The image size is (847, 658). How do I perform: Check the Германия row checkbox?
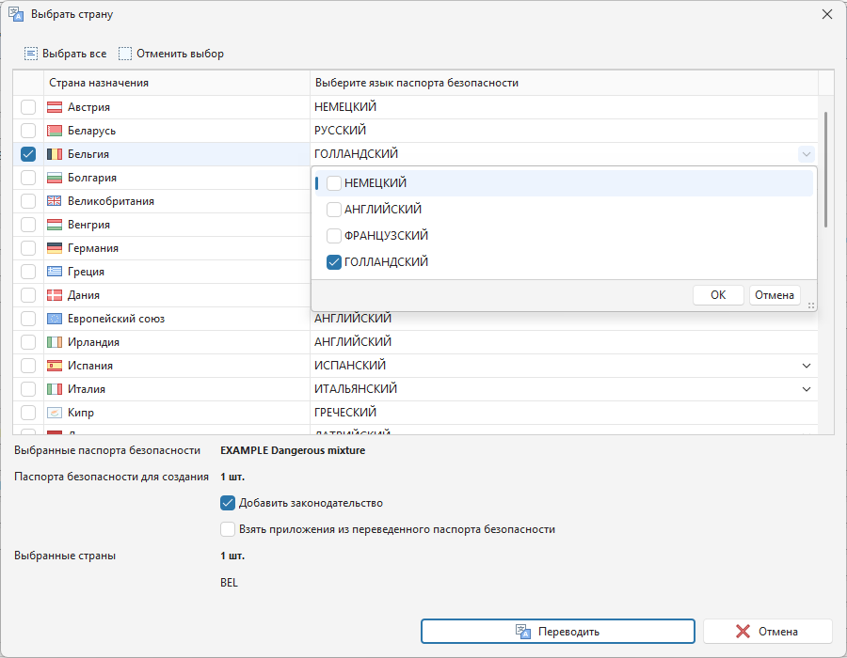tap(28, 248)
